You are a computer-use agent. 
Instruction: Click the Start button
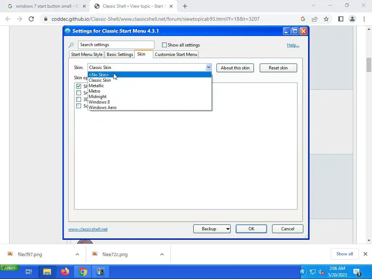point(9,268)
